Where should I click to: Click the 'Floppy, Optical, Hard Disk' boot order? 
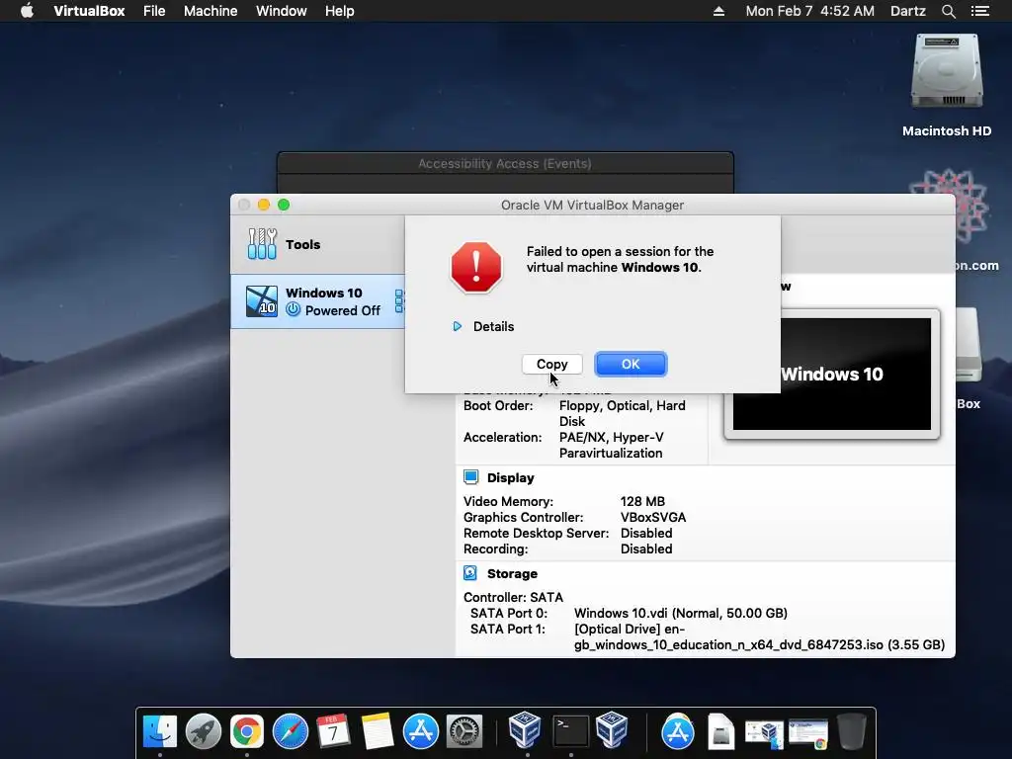pos(623,413)
